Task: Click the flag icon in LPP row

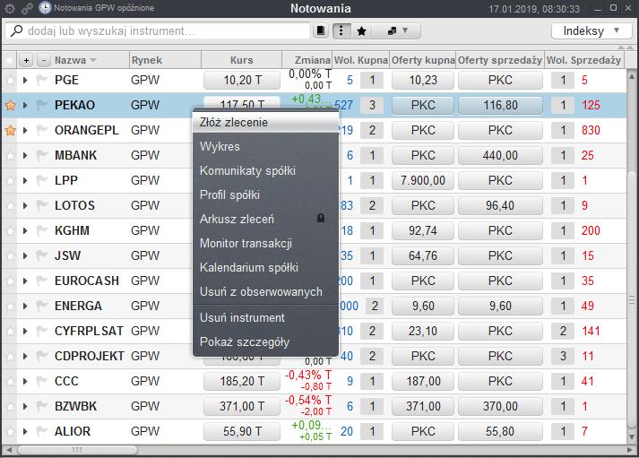Action: (41, 180)
